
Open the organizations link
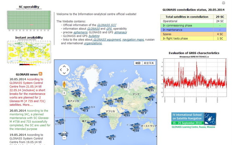click(x=93, y=43)
